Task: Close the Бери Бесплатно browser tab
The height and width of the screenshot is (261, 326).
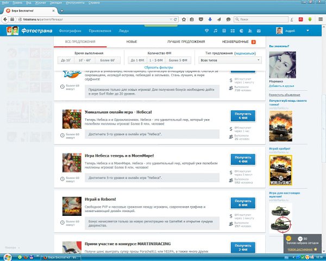Action: [53, 11]
